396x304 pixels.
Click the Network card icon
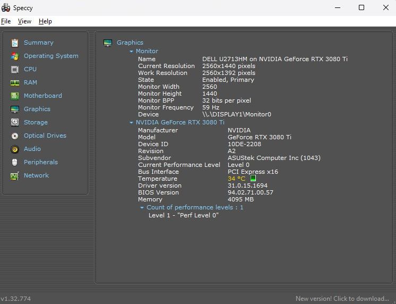(15, 176)
